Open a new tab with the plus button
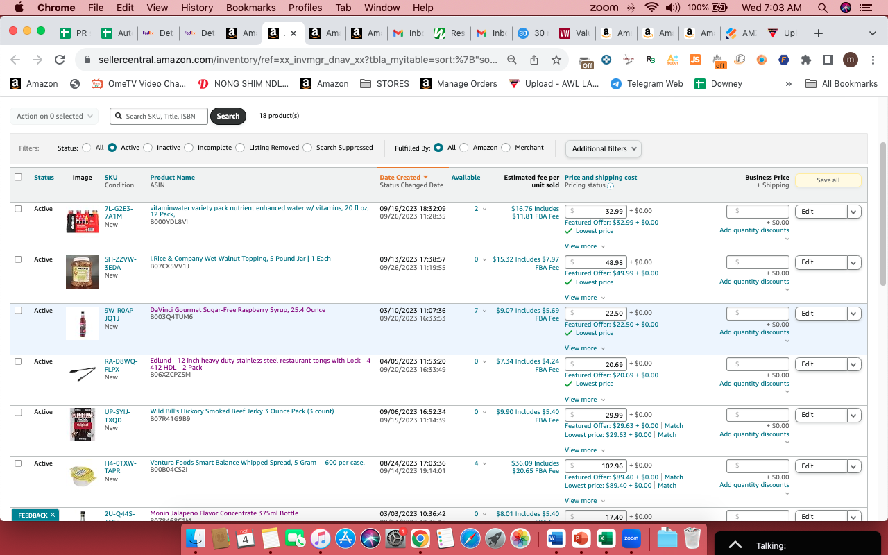The image size is (888, 555). [819, 33]
